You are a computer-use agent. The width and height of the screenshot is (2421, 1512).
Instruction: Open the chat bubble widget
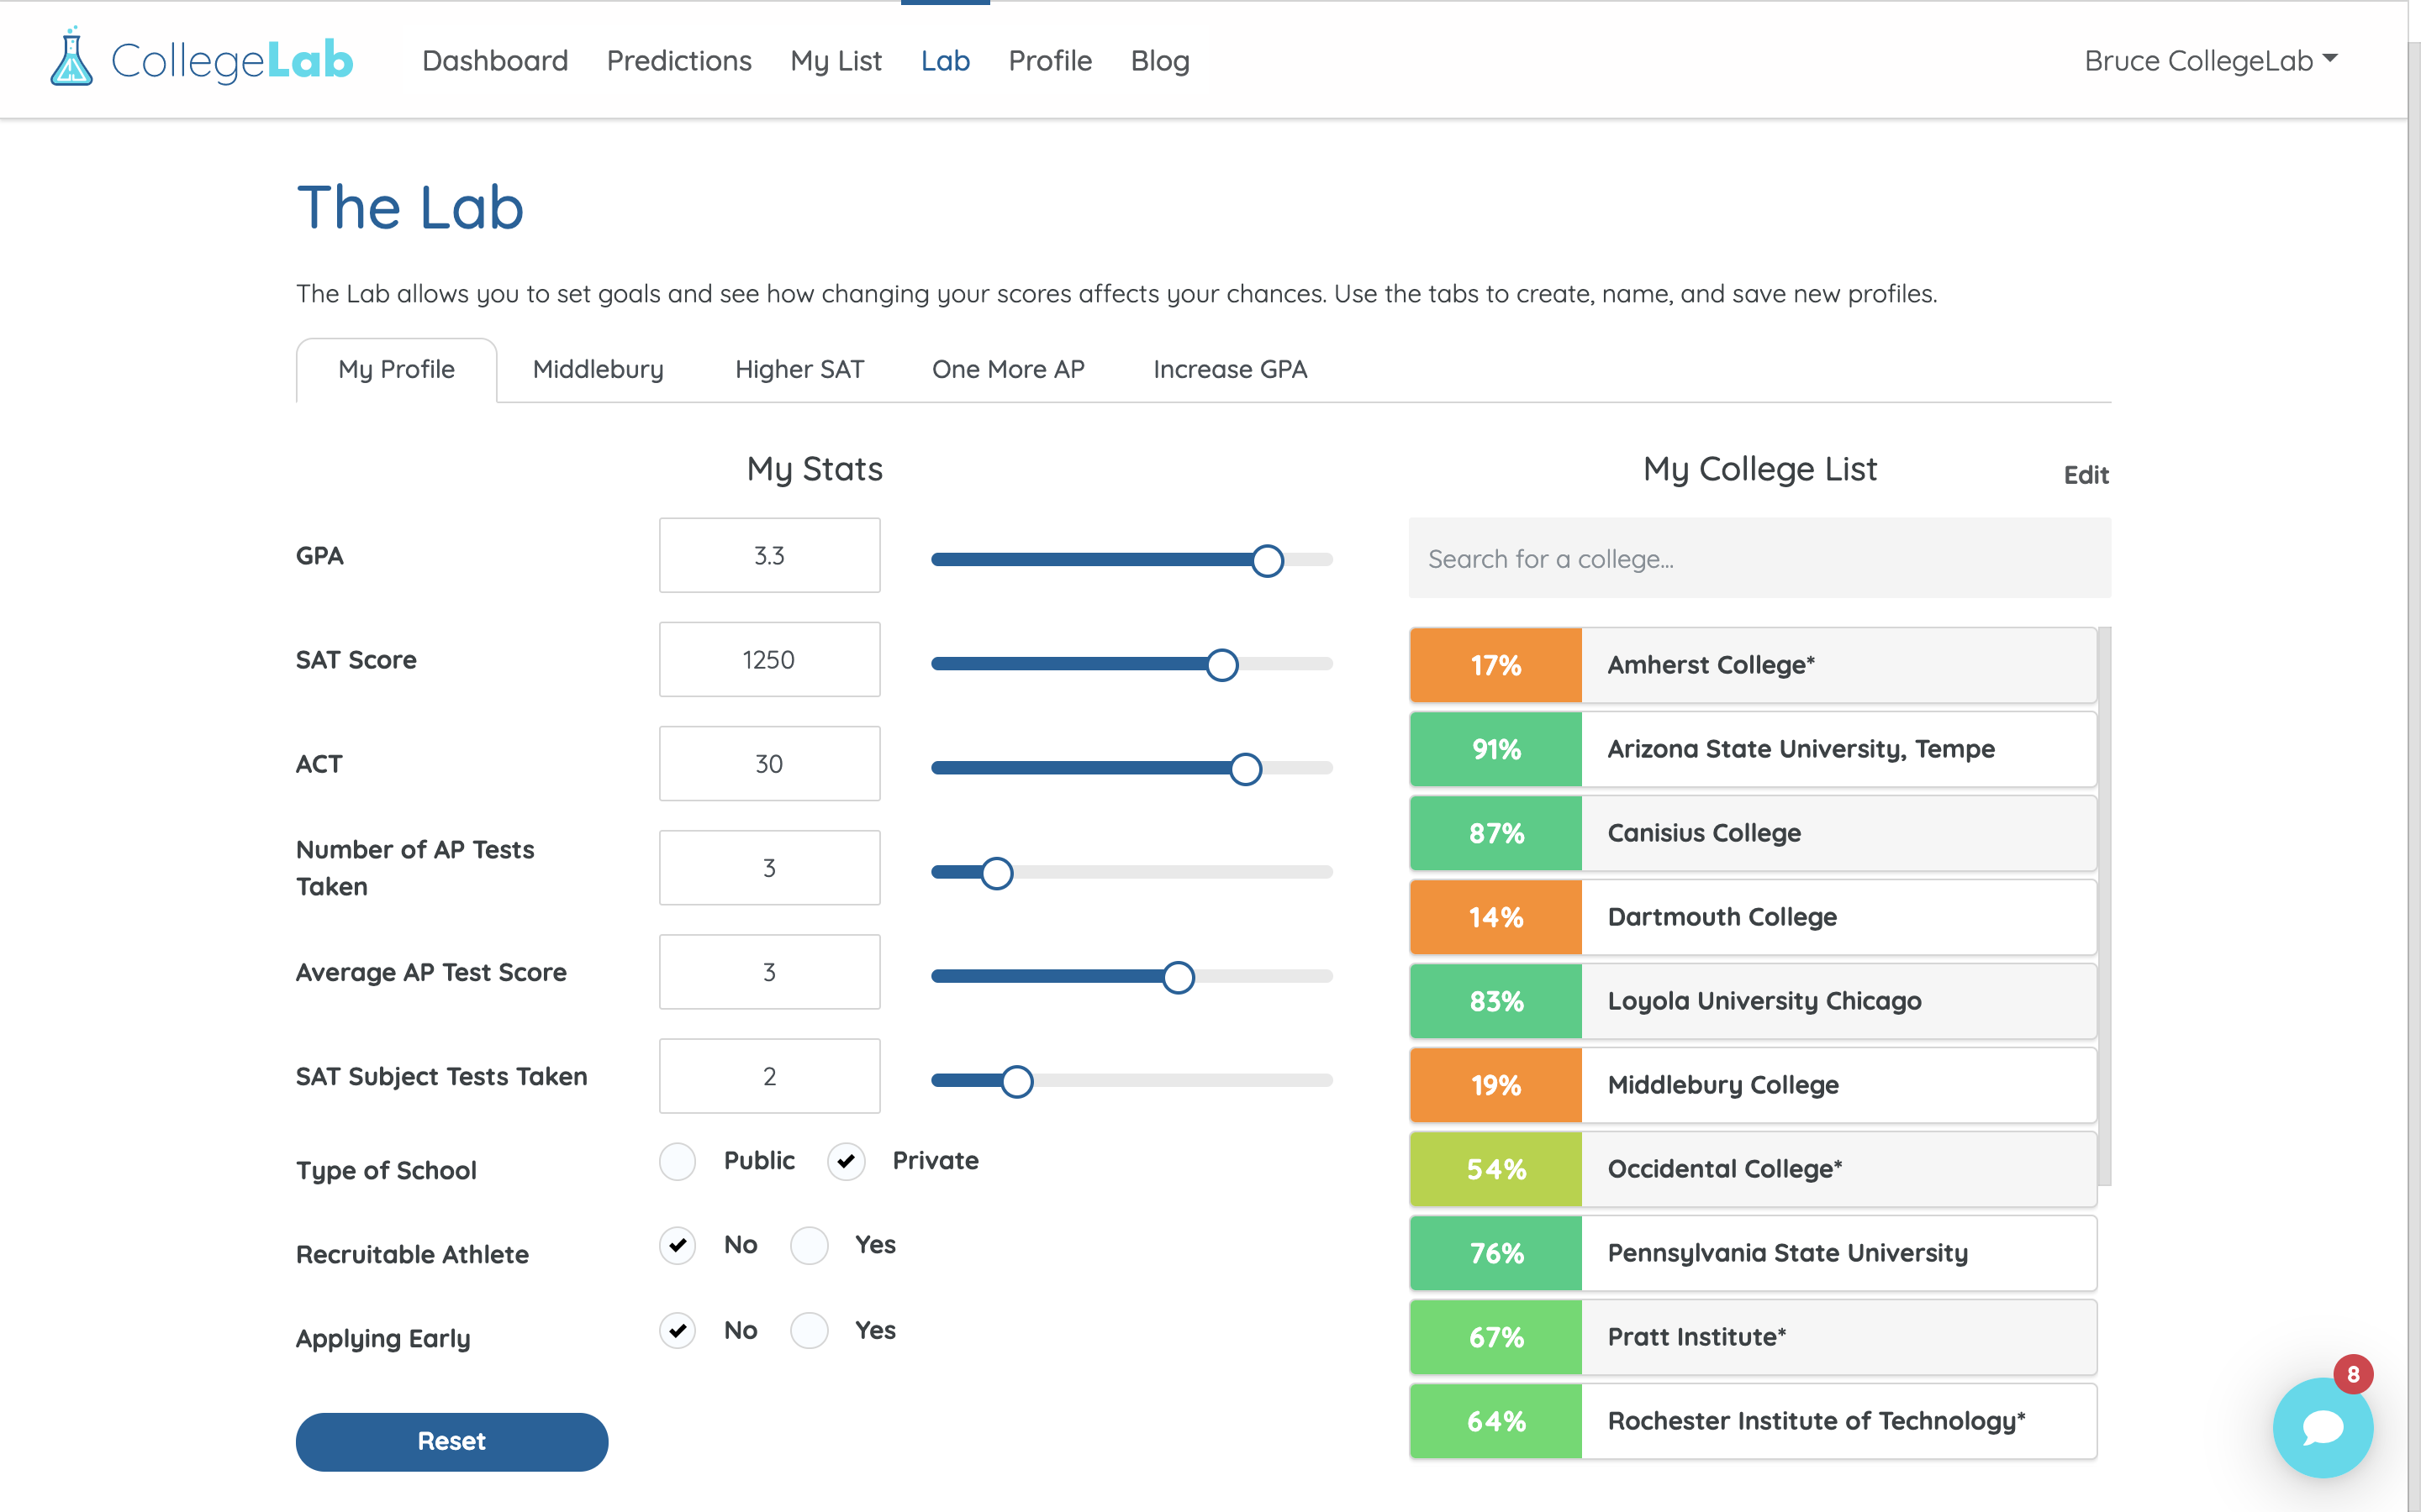pos(2322,1427)
